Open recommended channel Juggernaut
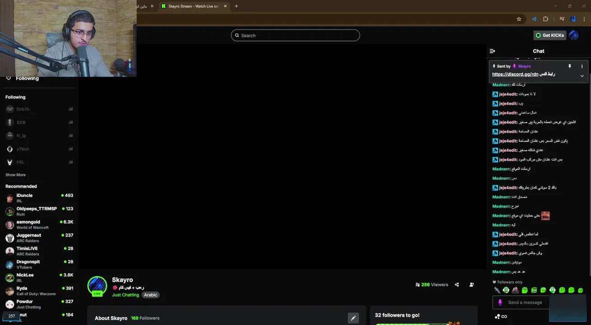This screenshot has width=591, height=325. [39, 238]
